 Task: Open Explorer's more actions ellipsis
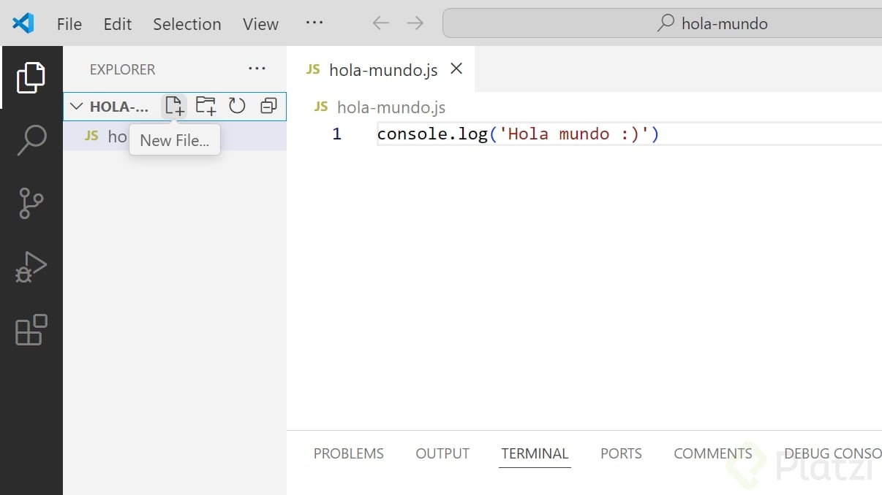pyautogui.click(x=257, y=69)
